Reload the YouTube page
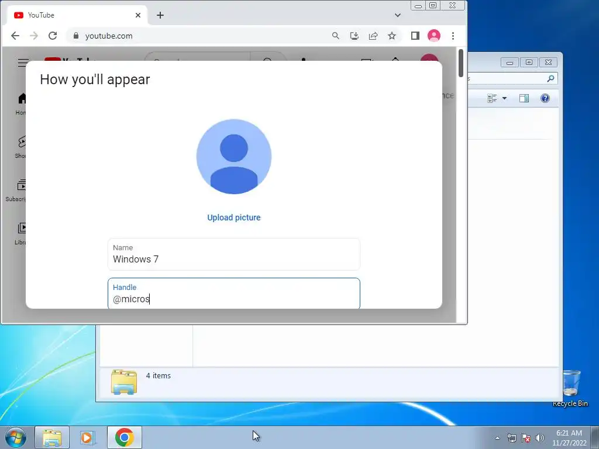599x449 pixels. point(53,36)
